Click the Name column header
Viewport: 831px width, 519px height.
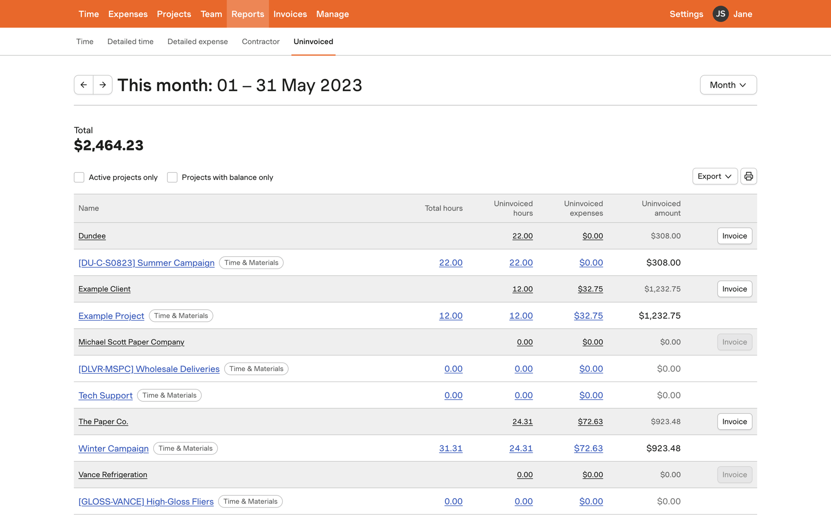click(x=89, y=208)
